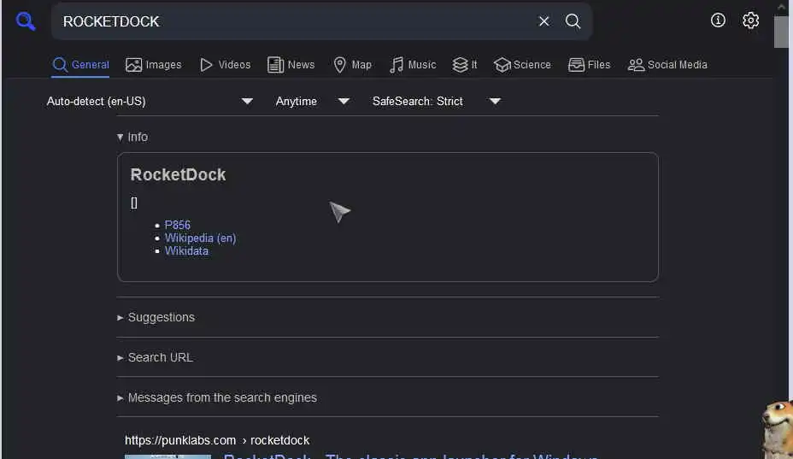The image size is (793, 459).
Task: Switch to the Images tab
Action: [x=153, y=65]
